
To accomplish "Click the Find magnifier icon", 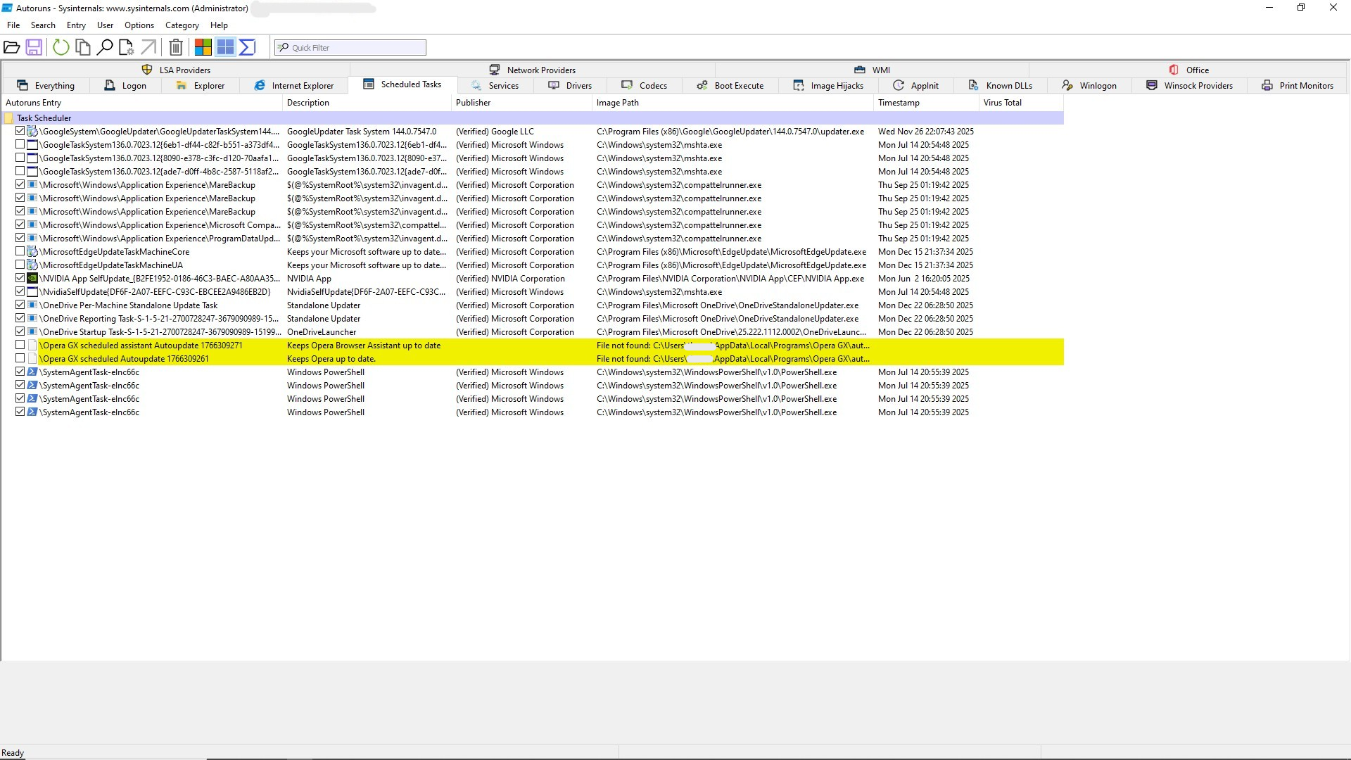I will coord(105,47).
